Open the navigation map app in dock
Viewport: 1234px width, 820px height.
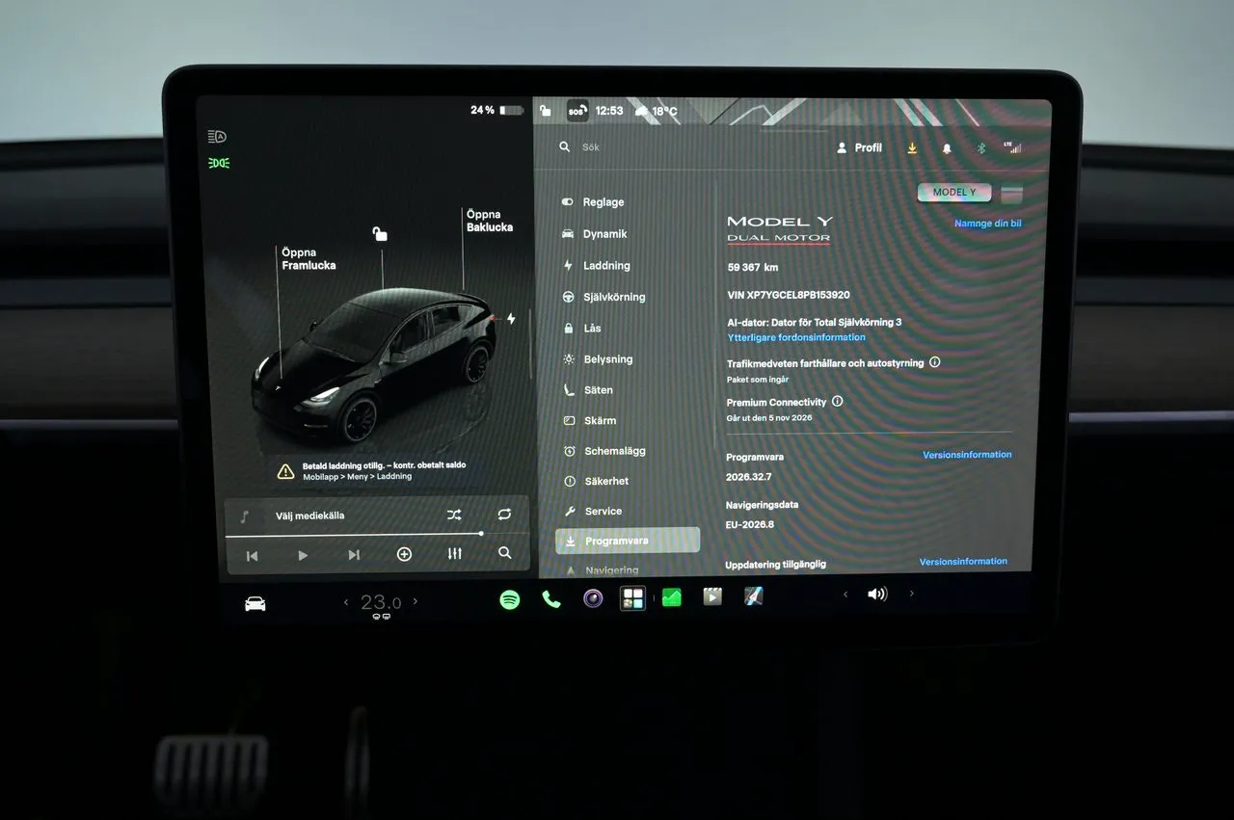[x=754, y=596]
